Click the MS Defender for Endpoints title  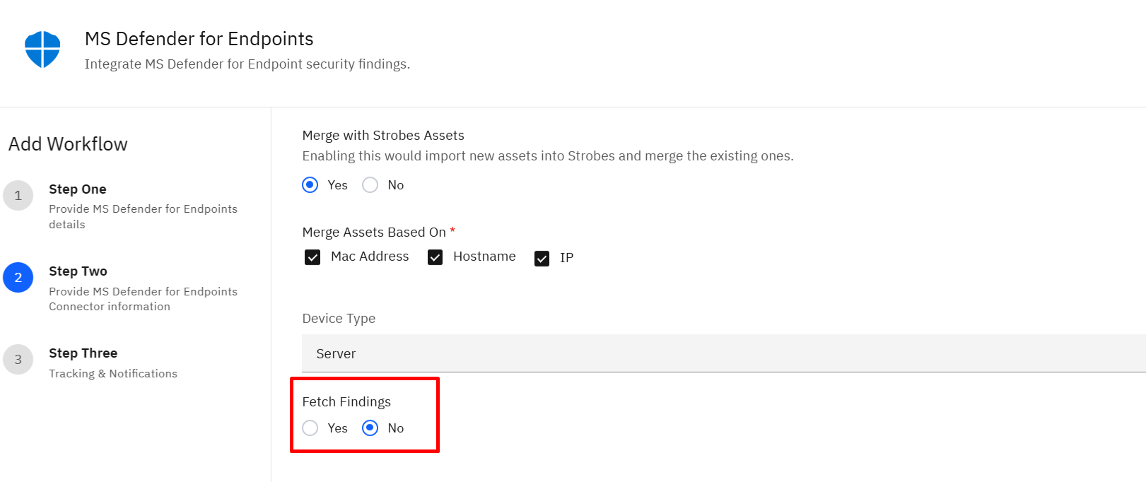(199, 39)
